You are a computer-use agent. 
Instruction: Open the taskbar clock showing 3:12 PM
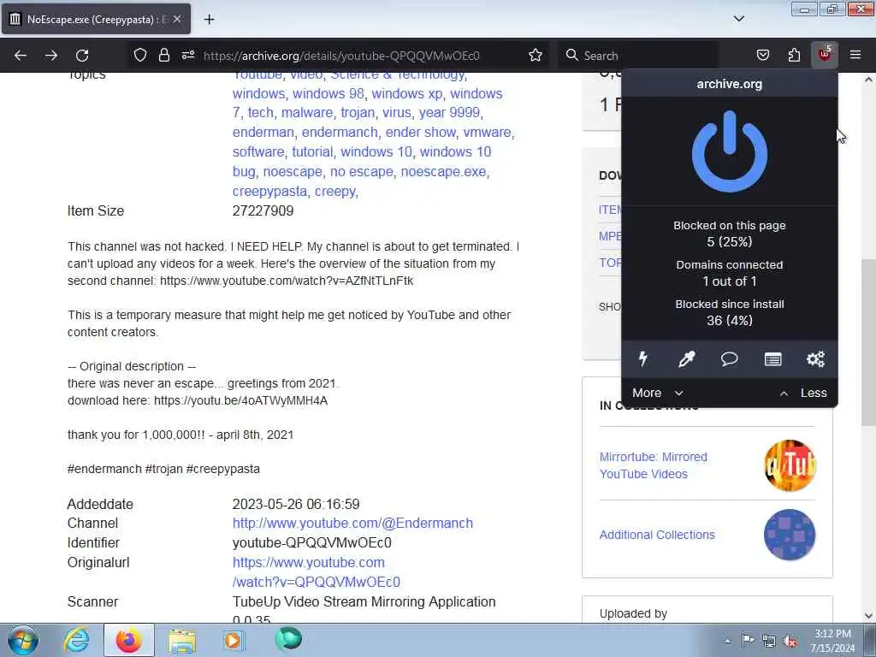tap(832, 641)
